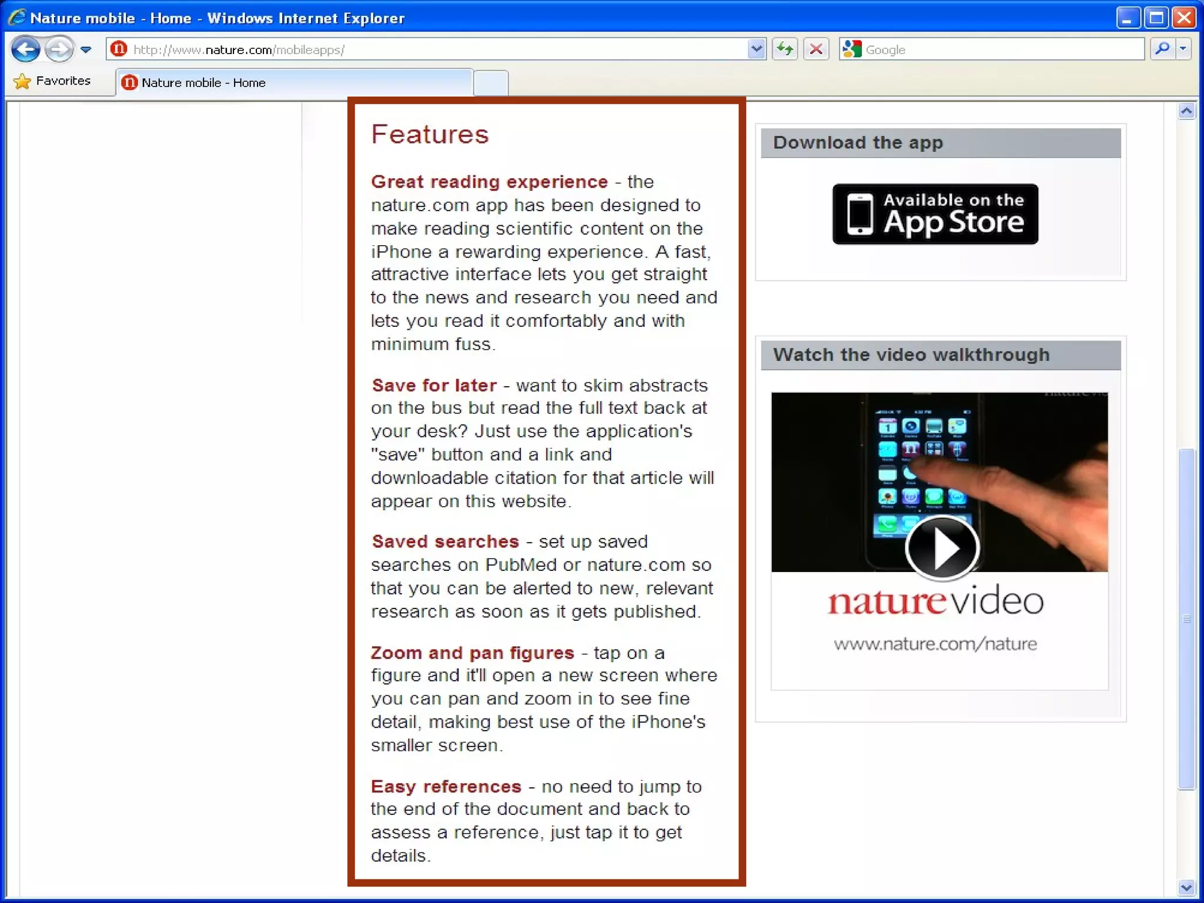Click the scrollbar up arrow
Viewport: 1204px width, 903px height.
point(1186,111)
